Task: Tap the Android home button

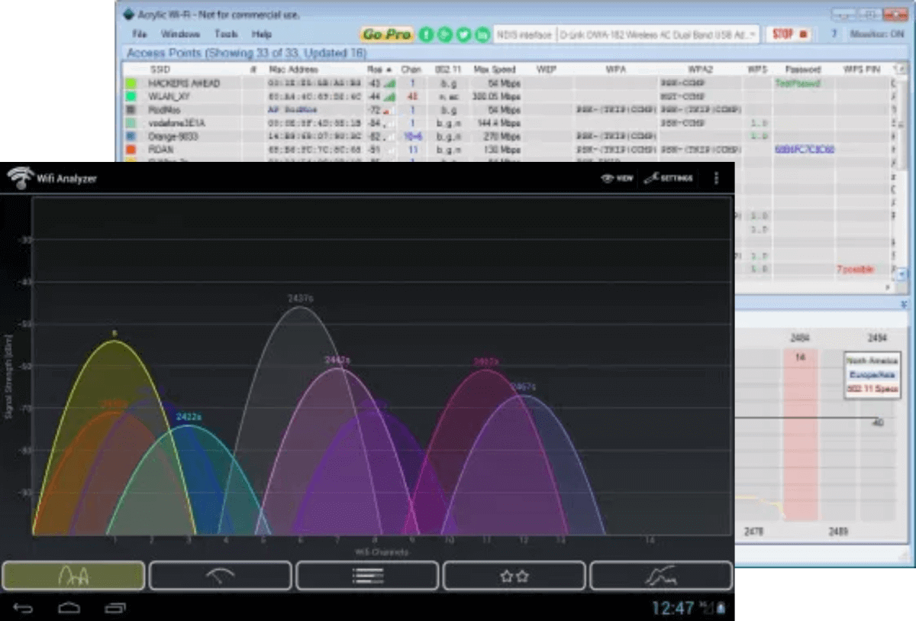Action: [x=69, y=608]
